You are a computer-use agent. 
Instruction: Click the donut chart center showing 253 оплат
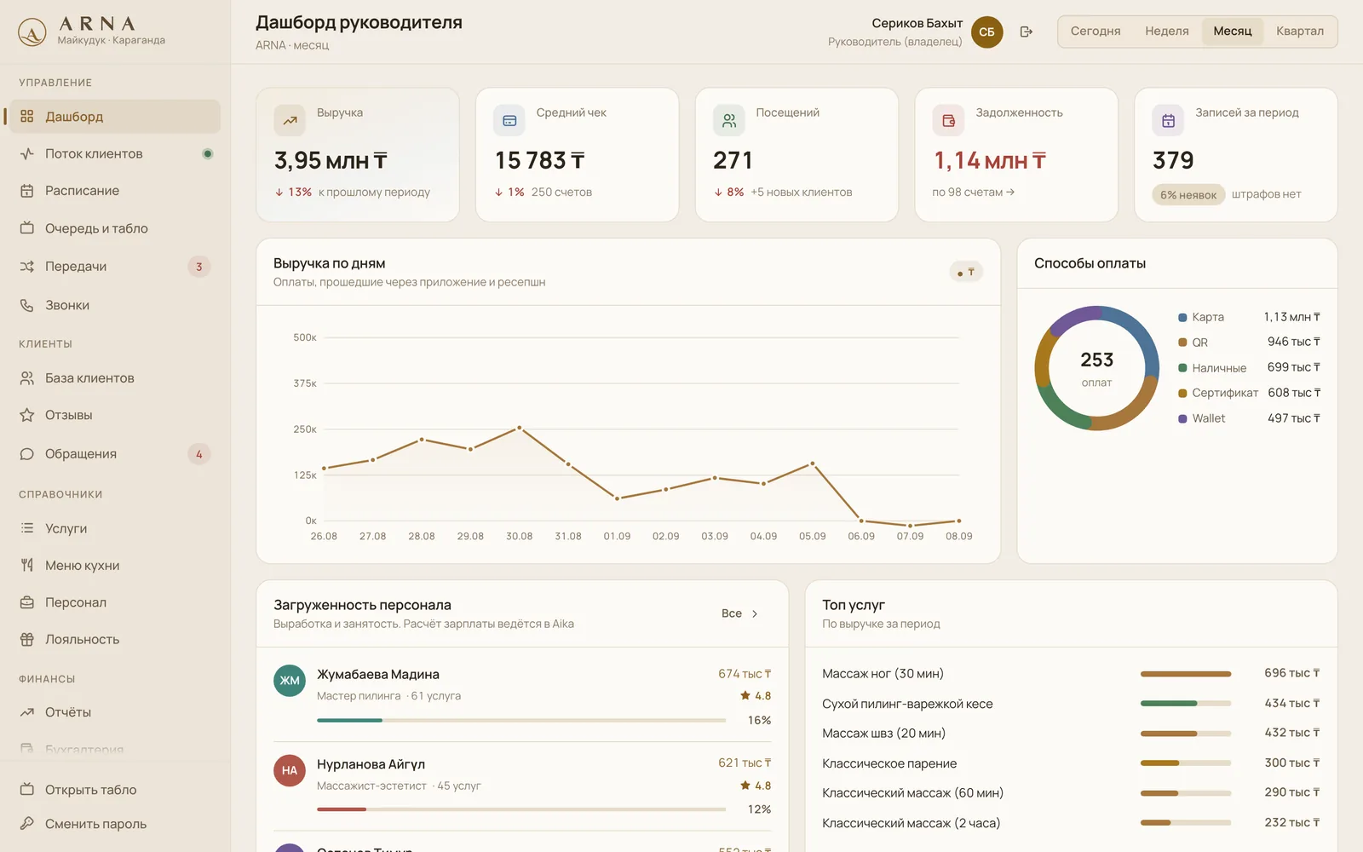(x=1097, y=368)
